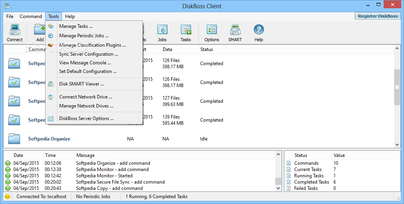Viewport: 404px width, 204px height.
Task: Open the Jobs toolbar icon
Action: click(162, 33)
